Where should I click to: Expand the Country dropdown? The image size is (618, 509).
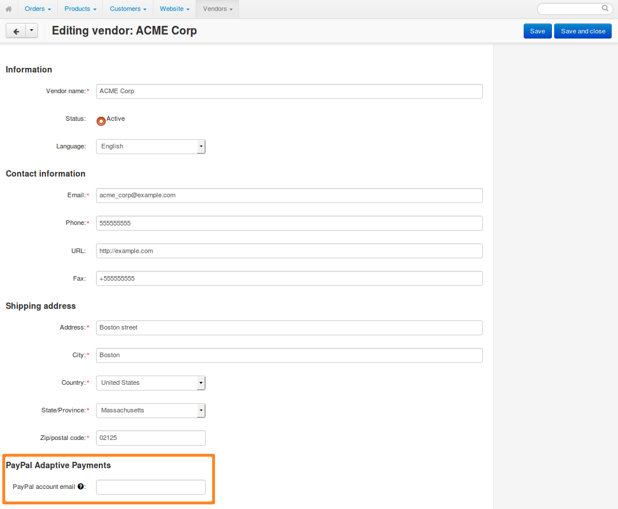click(x=151, y=383)
